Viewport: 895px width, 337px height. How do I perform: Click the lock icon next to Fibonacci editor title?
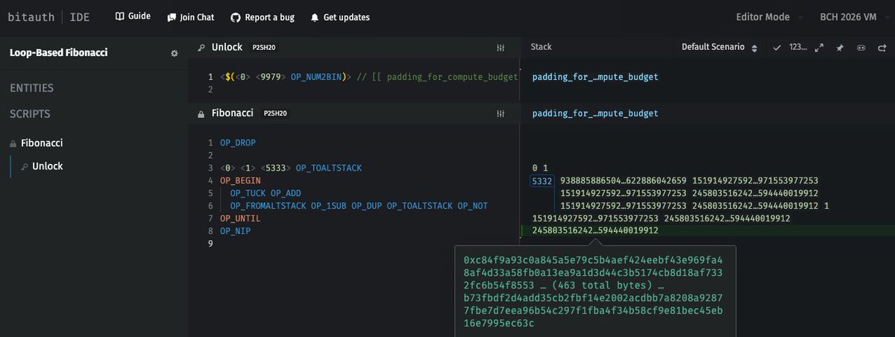pos(201,114)
